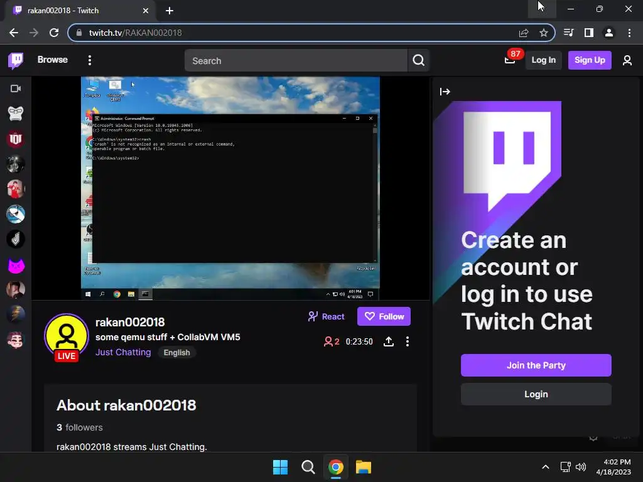Open the user profile icon menu

pyautogui.click(x=627, y=60)
